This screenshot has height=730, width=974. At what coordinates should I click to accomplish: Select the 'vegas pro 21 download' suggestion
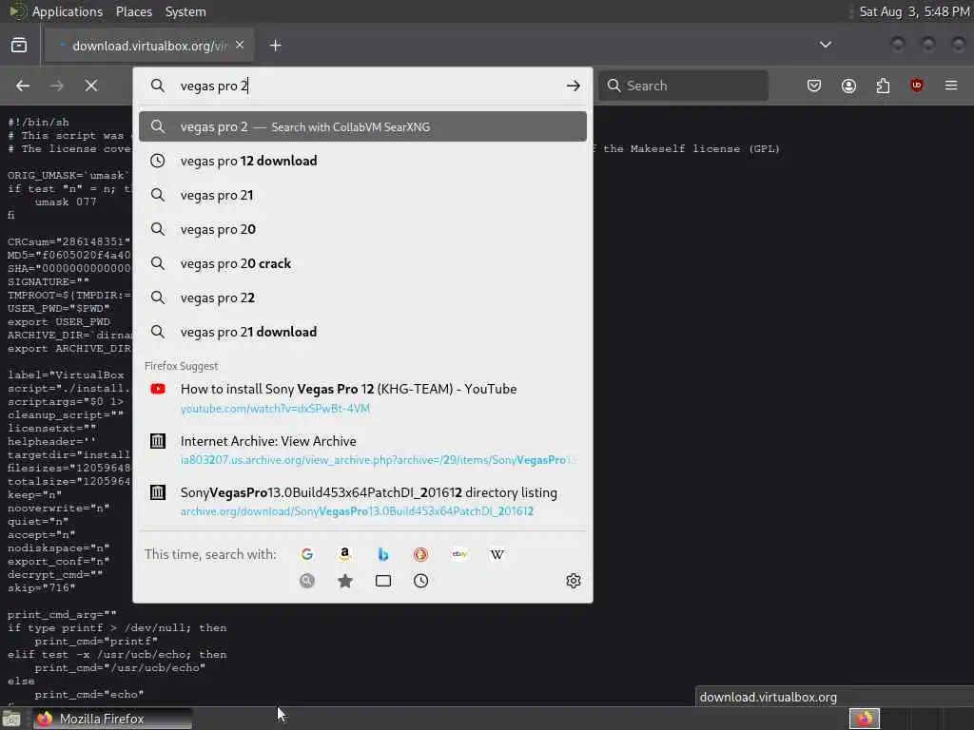[362, 332]
